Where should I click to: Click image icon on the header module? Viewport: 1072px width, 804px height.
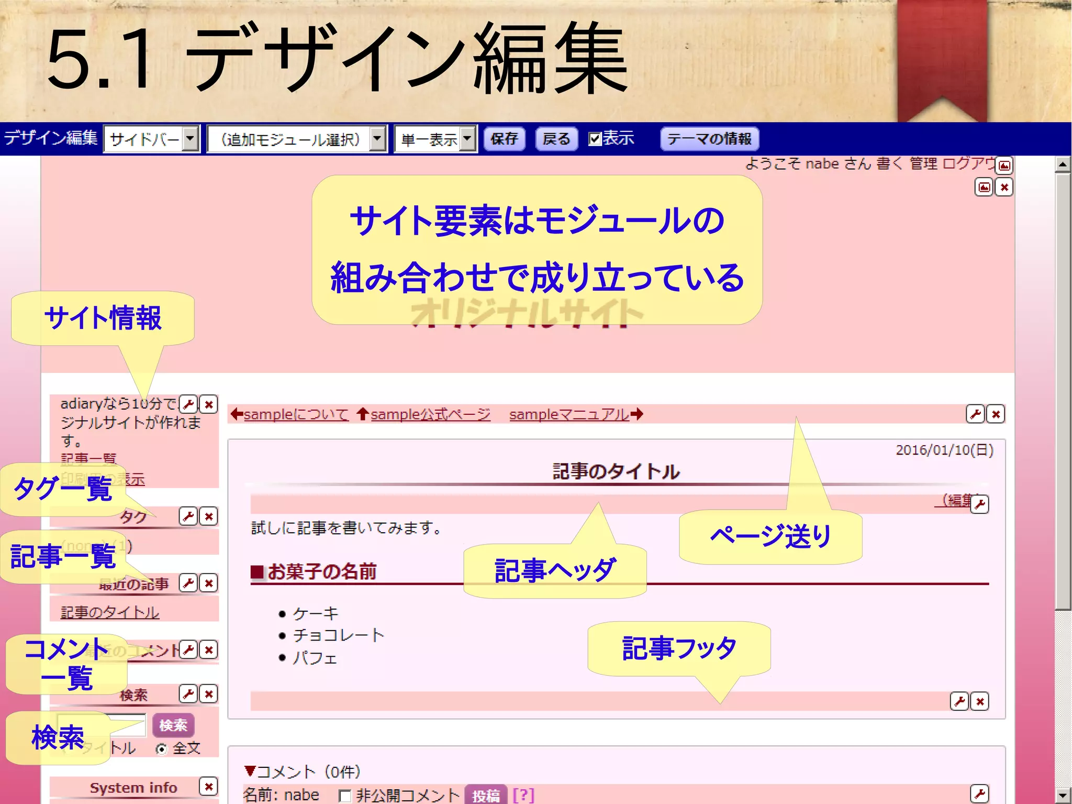(985, 187)
